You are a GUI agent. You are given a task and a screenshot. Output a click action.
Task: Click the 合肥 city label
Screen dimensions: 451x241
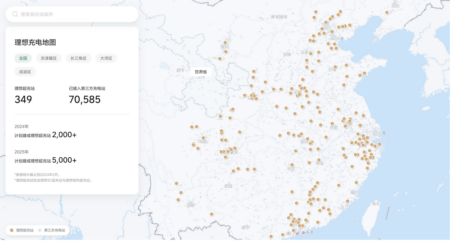[334, 127]
